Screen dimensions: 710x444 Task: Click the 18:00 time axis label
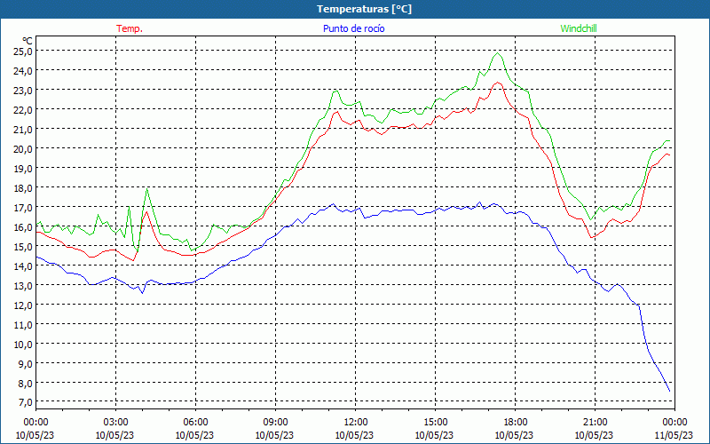click(x=516, y=423)
